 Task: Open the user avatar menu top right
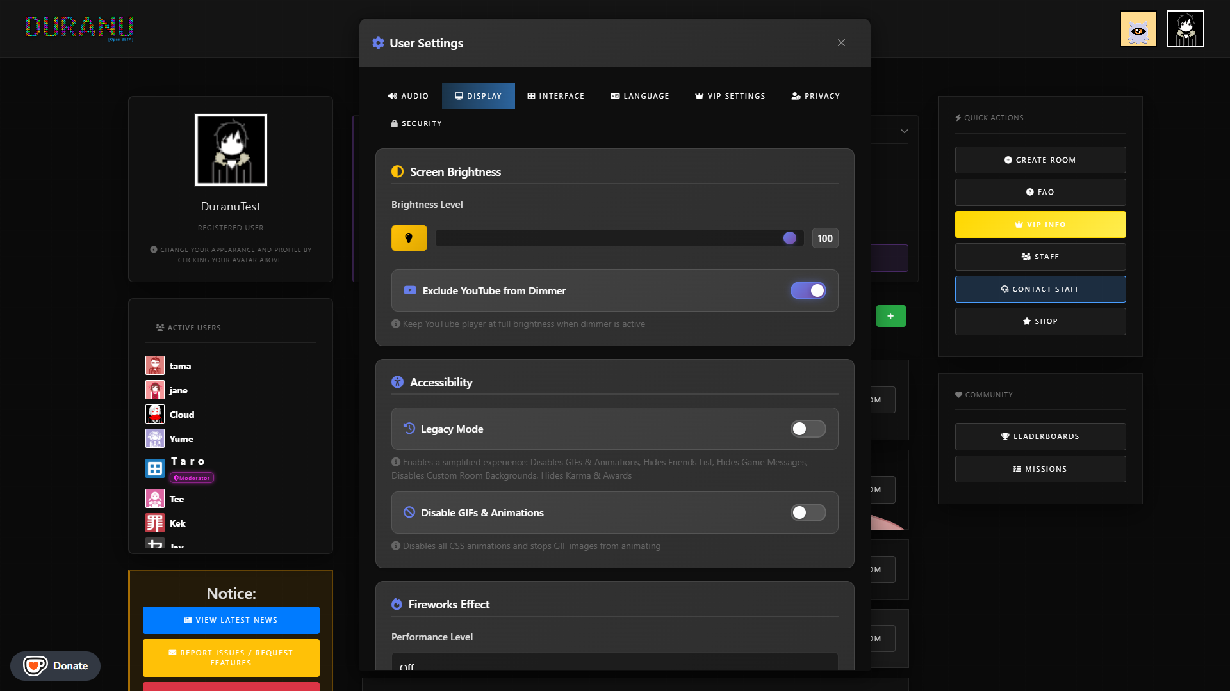click(1185, 29)
